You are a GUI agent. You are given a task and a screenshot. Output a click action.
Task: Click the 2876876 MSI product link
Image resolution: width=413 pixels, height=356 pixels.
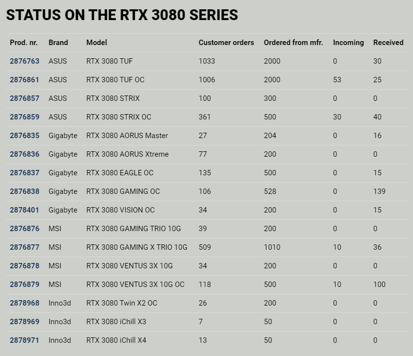[25, 229]
